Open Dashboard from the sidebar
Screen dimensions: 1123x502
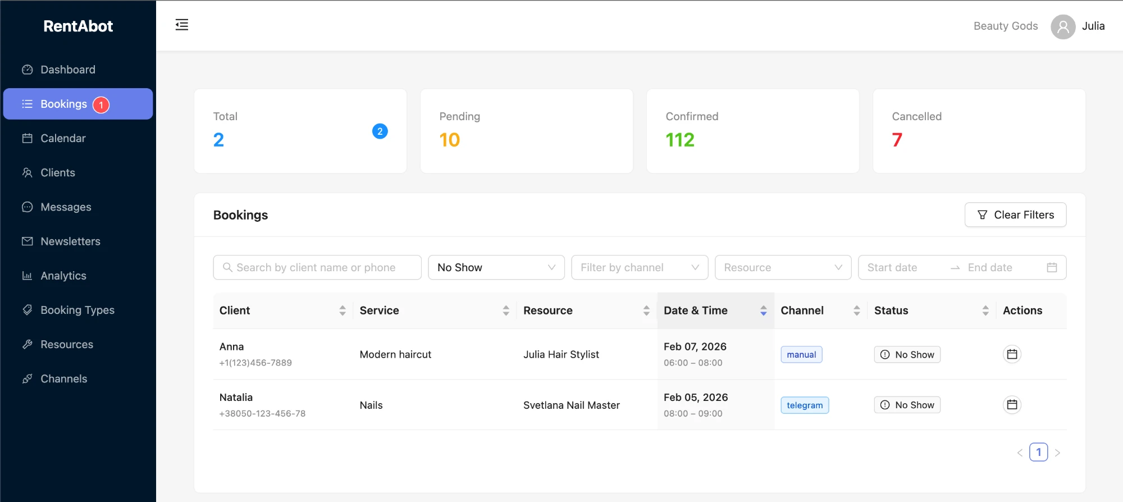(x=78, y=70)
